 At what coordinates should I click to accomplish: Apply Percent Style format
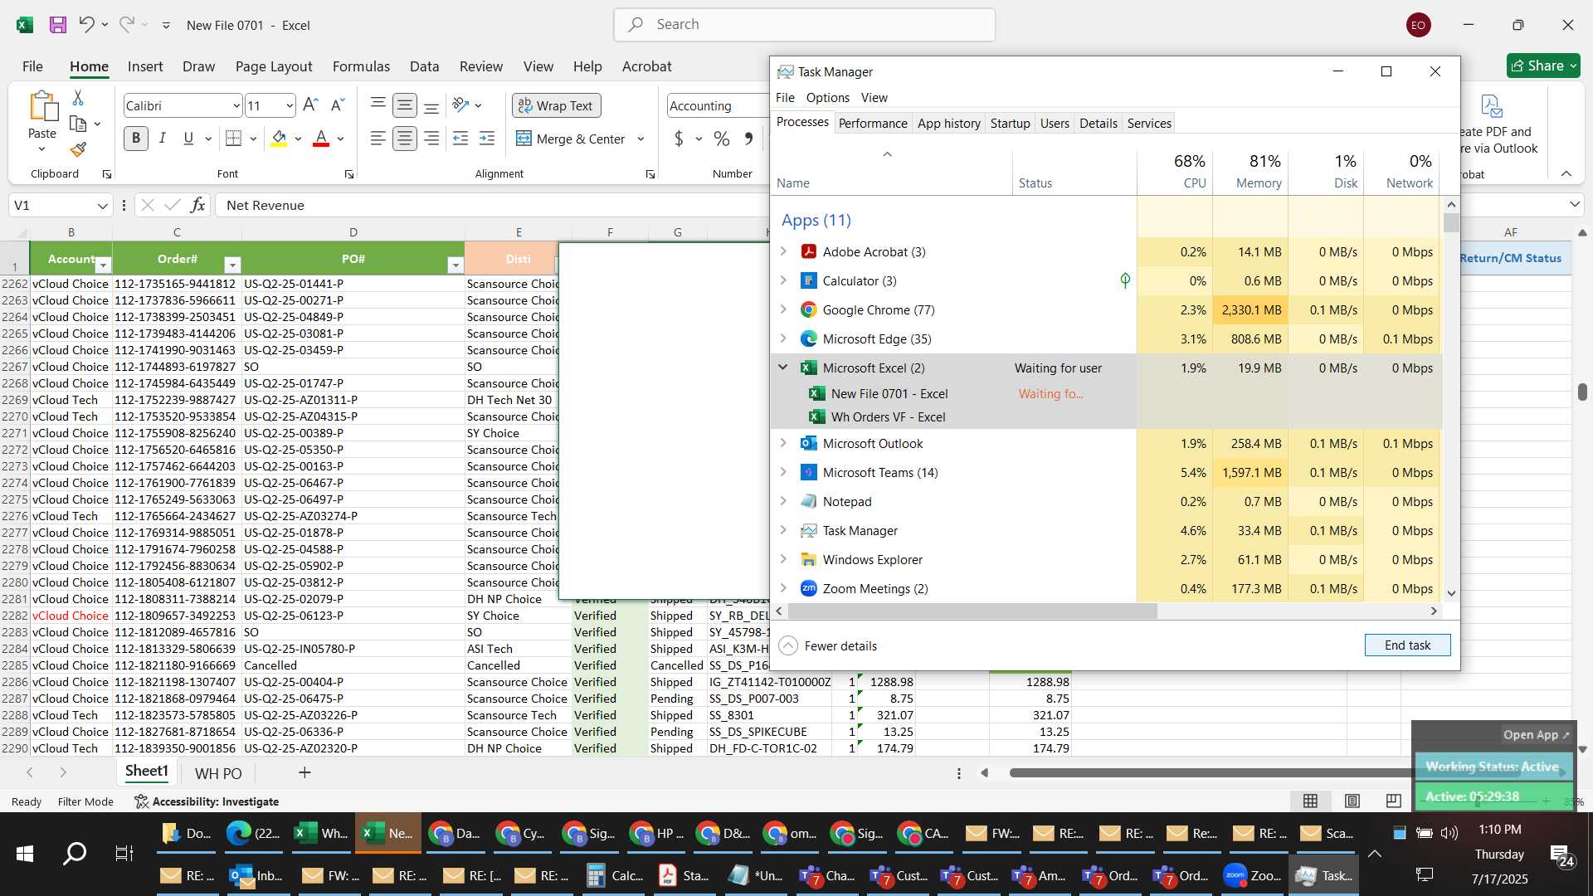pyautogui.click(x=722, y=139)
